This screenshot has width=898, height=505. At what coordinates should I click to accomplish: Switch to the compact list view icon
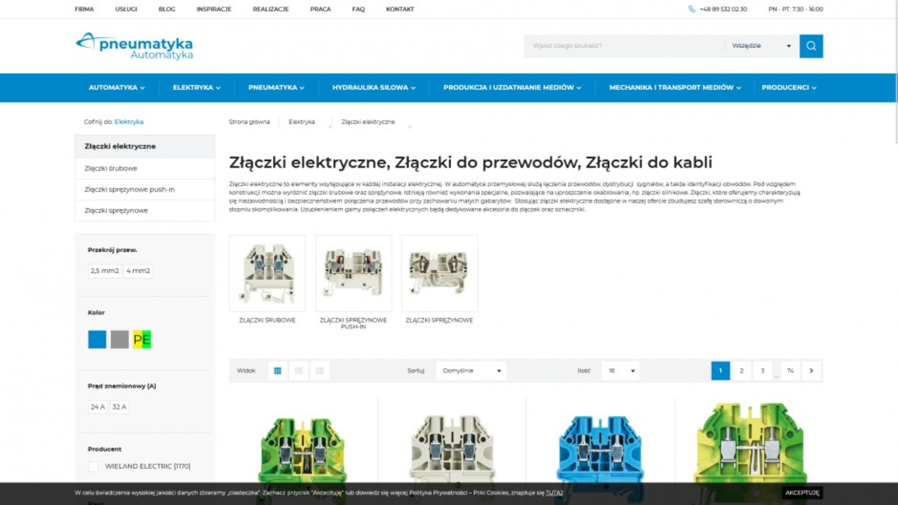click(320, 371)
